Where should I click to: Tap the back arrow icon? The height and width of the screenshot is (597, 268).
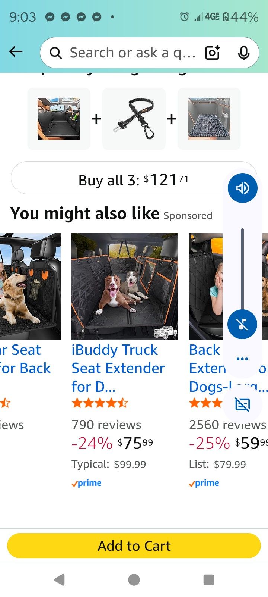click(16, 52)
